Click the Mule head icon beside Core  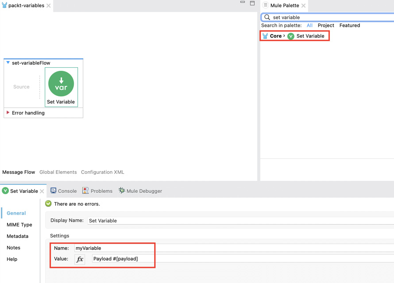click(265, 36)
